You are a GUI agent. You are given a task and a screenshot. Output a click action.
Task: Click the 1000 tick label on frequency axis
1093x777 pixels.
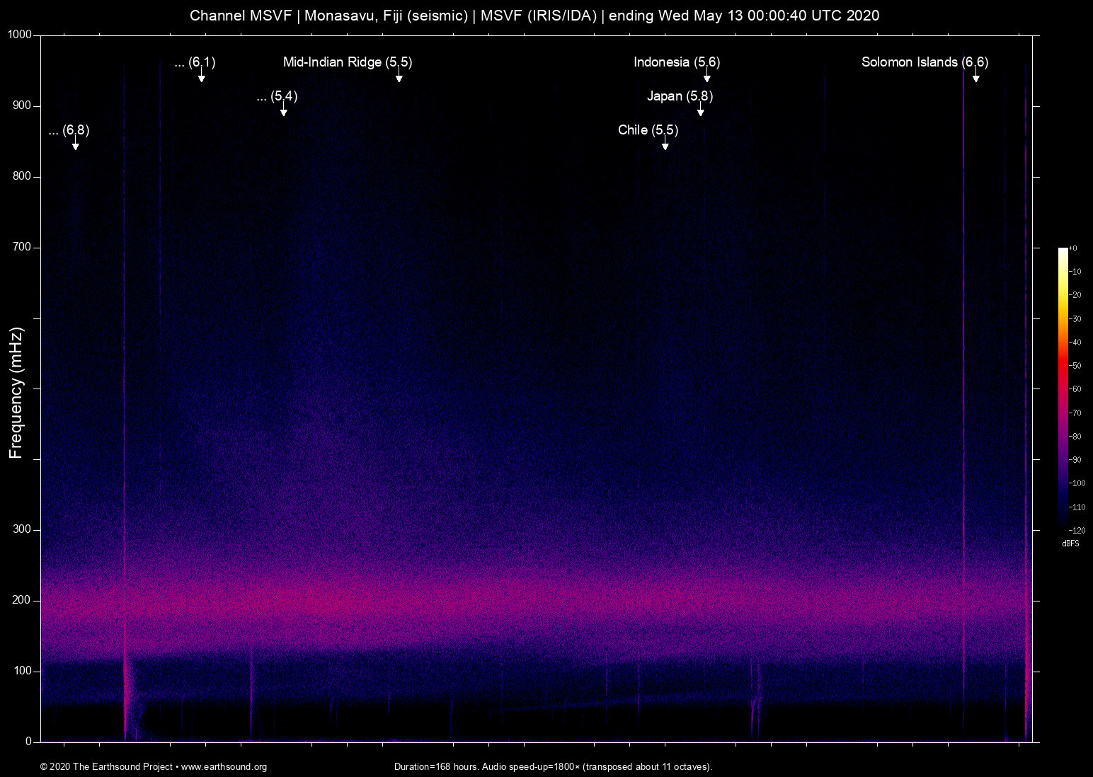tap(20, 35)
